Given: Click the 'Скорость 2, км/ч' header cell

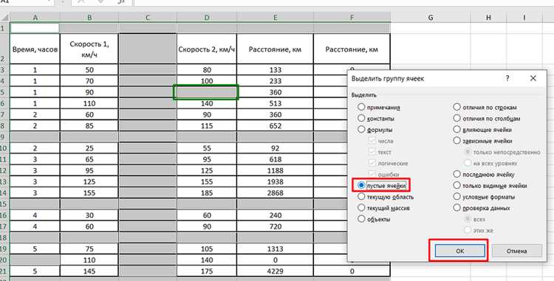Looking at the screenshot, I should point(207,49).
